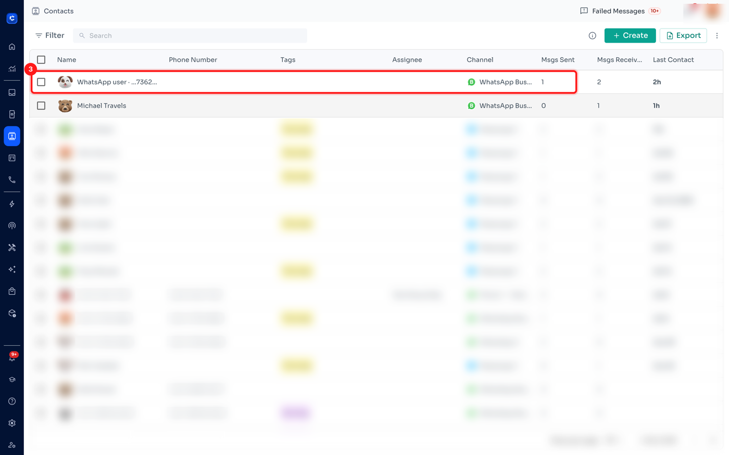Open the Inbox icon in sidebar
The width and height of the screenshot is (729, 455).
[12, 93]
